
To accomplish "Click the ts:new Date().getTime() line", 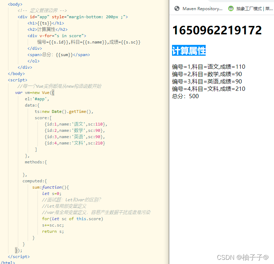I will 64,111.
